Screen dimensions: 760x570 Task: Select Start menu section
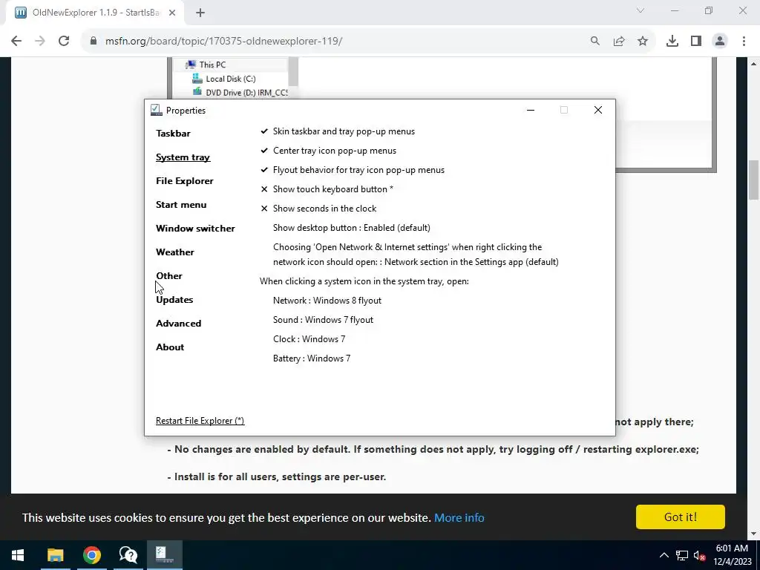point(181,205)
